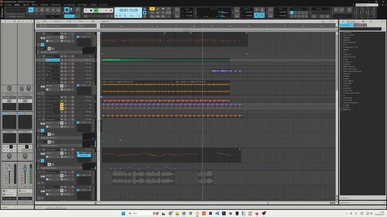Click the Record button in transport
387x217 pixels.
111,11
